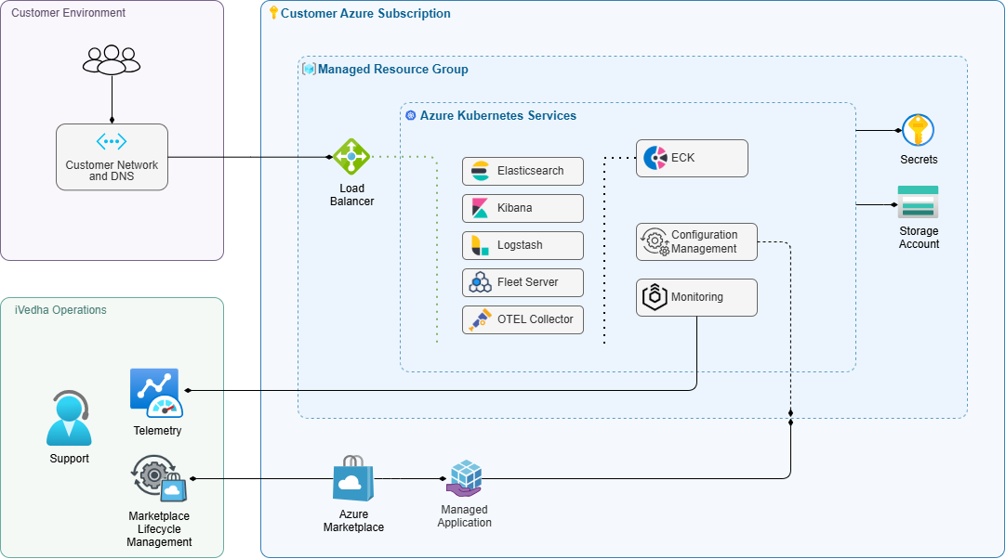Select the OTEL Collector telescope icon
Viewport: 1006px width, 559px height.
(x=480, y=319)
